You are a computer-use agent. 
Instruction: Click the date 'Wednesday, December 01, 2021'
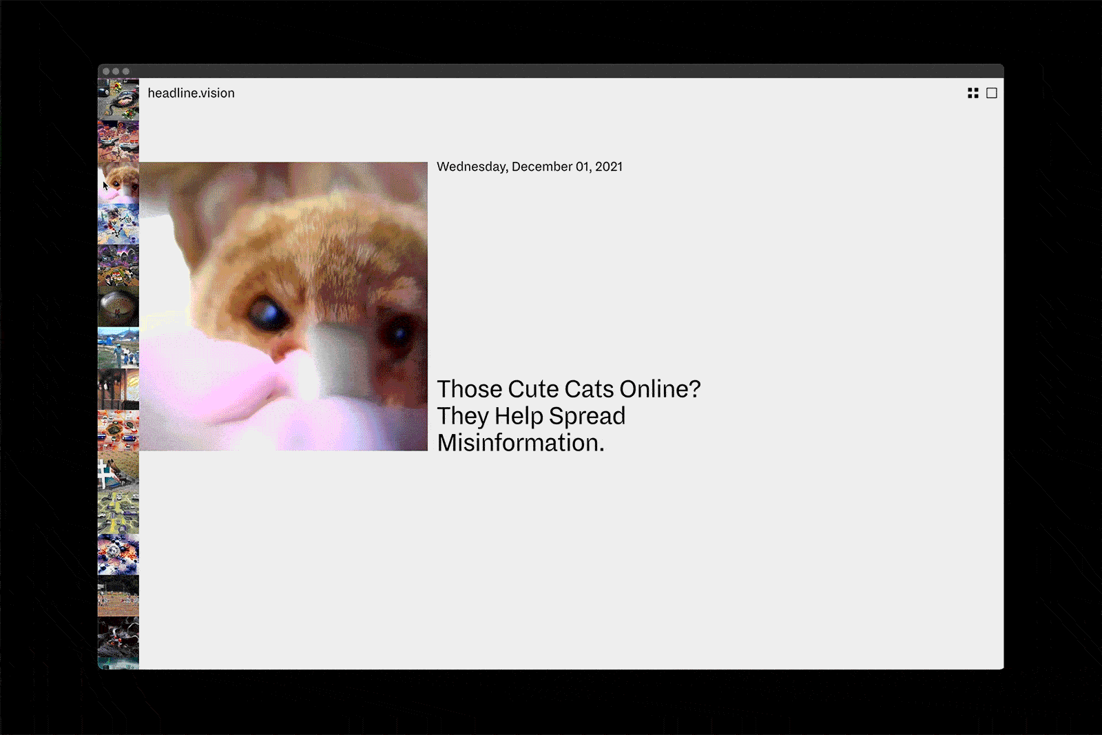pyautogui.click(x=530, y=167)
